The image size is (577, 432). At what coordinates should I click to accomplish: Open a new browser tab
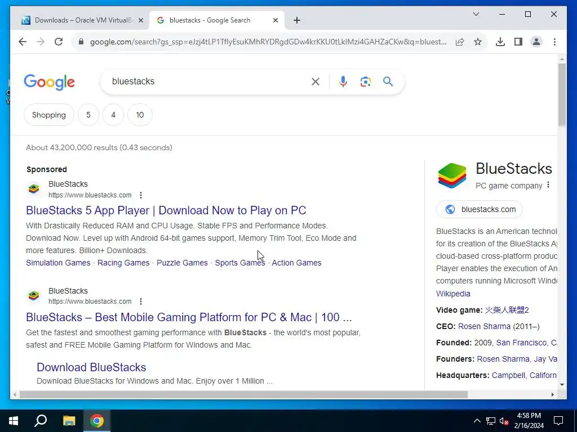click(x=297, y=21)
